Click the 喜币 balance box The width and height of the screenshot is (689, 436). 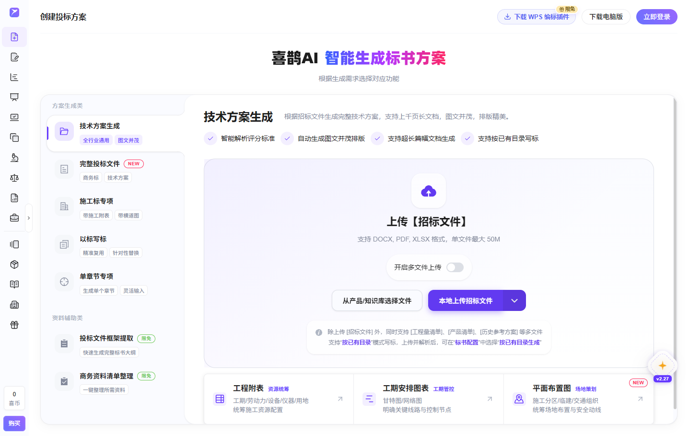point(14,399)
